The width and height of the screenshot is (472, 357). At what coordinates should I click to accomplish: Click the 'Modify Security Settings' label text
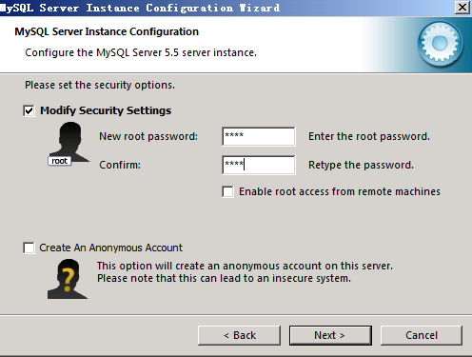[x=106, y=110]
